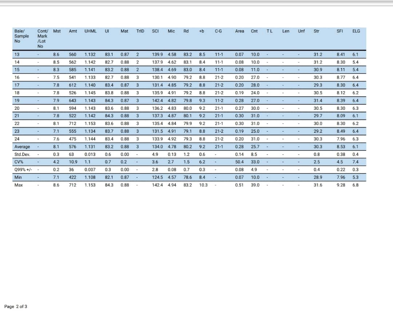Click sample number 24 row label

17,139
